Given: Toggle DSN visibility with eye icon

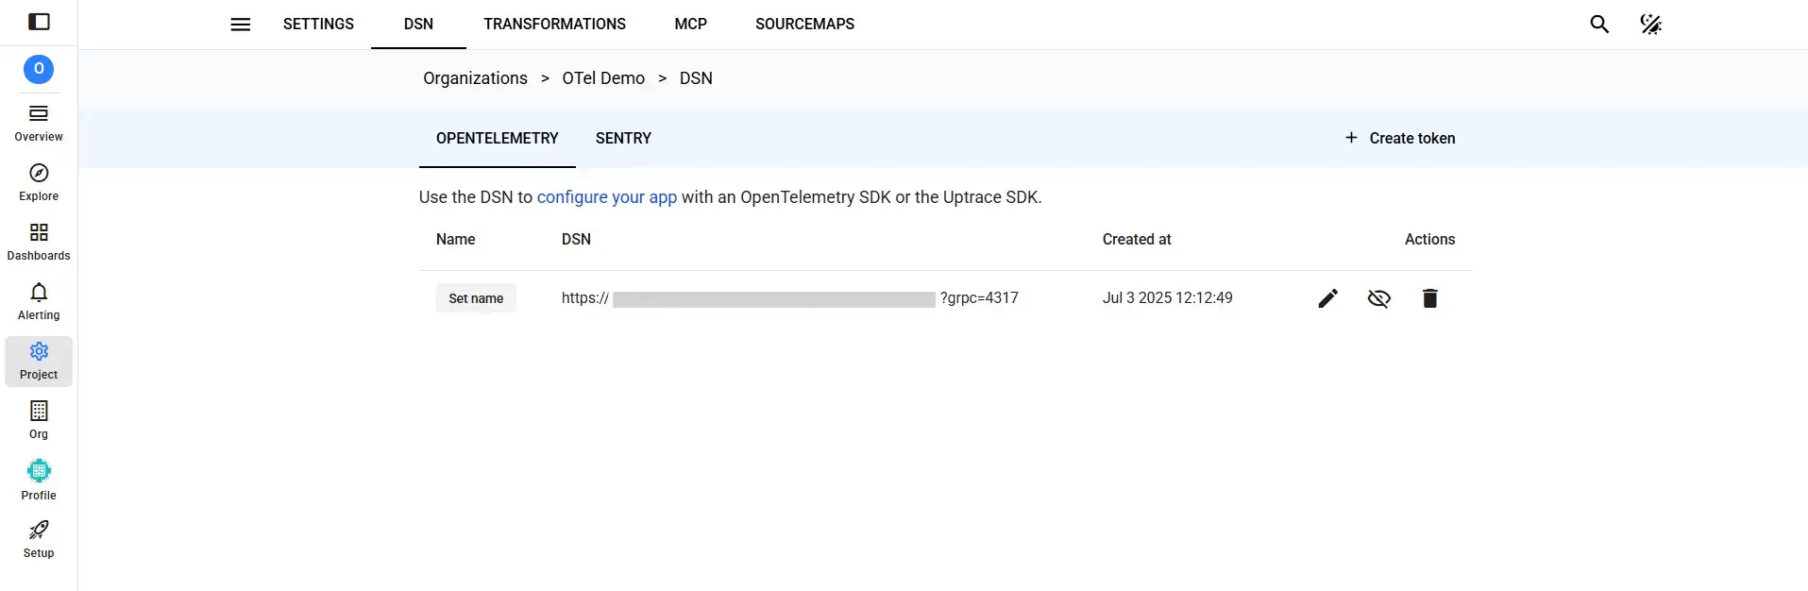Looking at the screenshot, I should [x=1378, y=298].
